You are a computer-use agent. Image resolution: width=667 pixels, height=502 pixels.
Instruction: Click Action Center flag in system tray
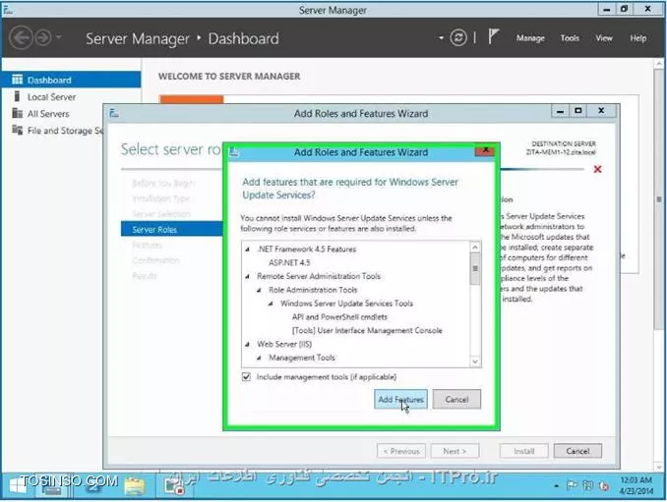pos(572,485)
